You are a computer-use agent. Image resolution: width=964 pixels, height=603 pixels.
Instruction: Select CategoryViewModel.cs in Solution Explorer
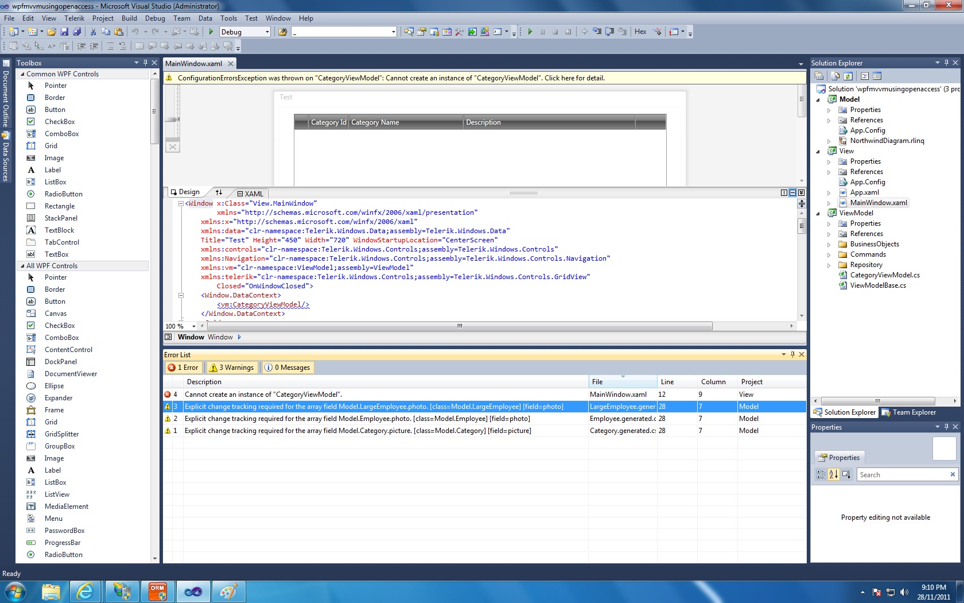884,275
